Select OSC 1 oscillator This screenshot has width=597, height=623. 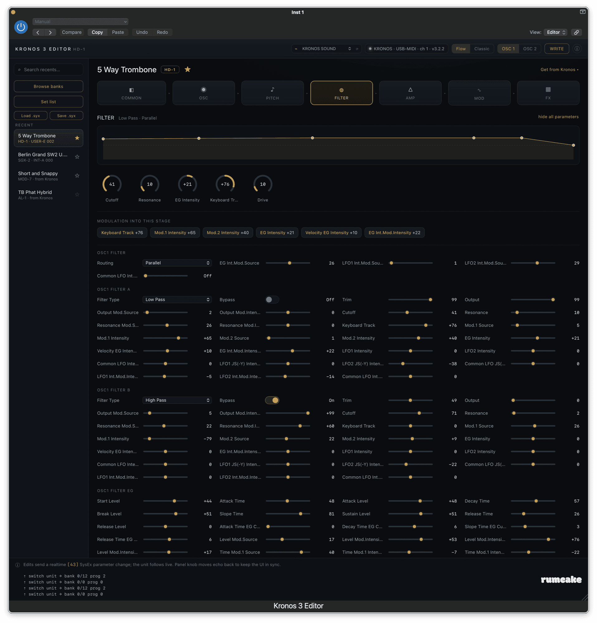(508, 49)
